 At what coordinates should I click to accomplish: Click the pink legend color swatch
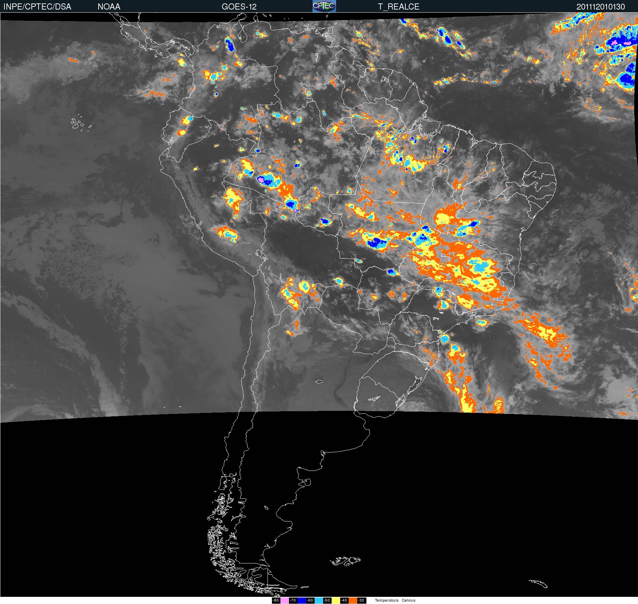285,601
